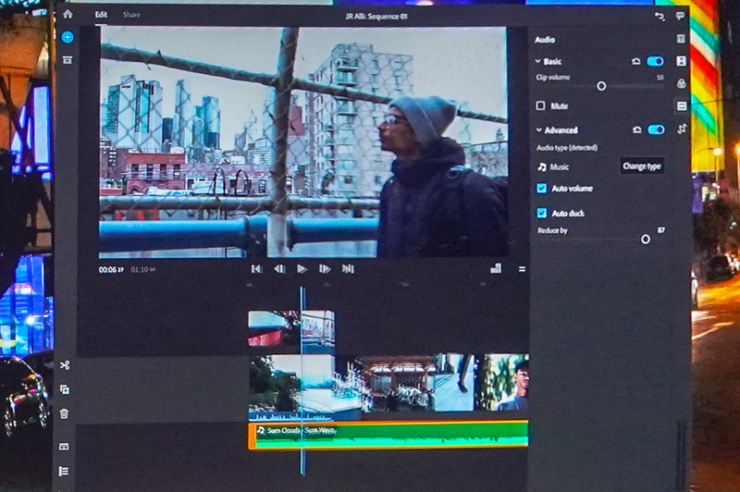Collapse the Advanced section chevron
740x492 pixels.
(538, 129)
